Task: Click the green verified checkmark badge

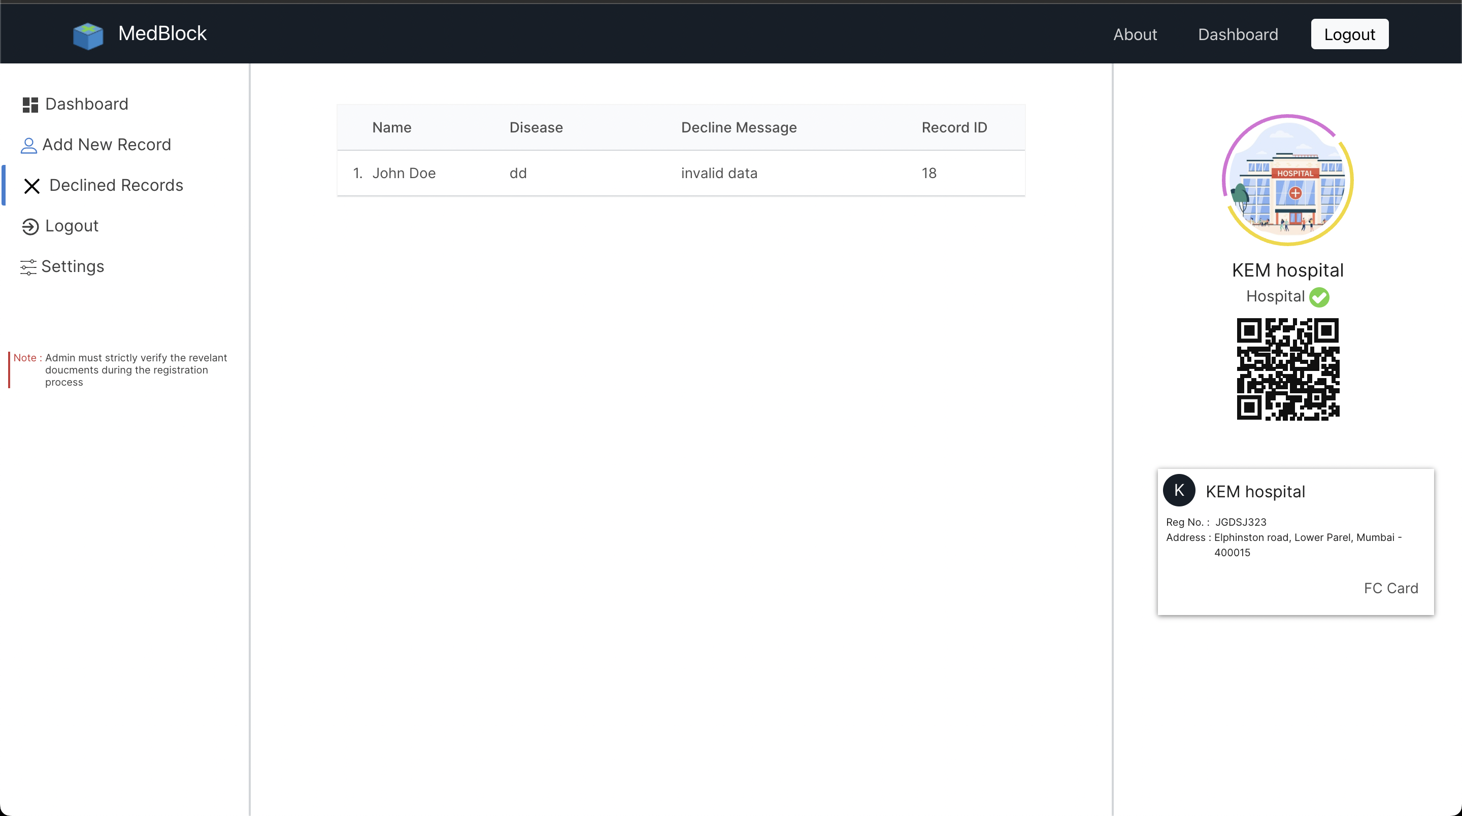Action: click(x=1319, y=297)
